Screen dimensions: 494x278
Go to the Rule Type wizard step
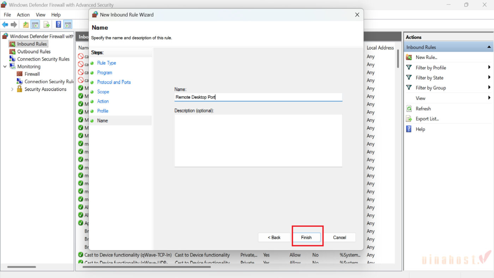[x=107, y=63]
